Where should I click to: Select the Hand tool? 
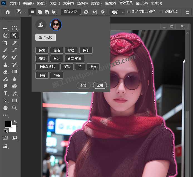click(x=5, y=108)
